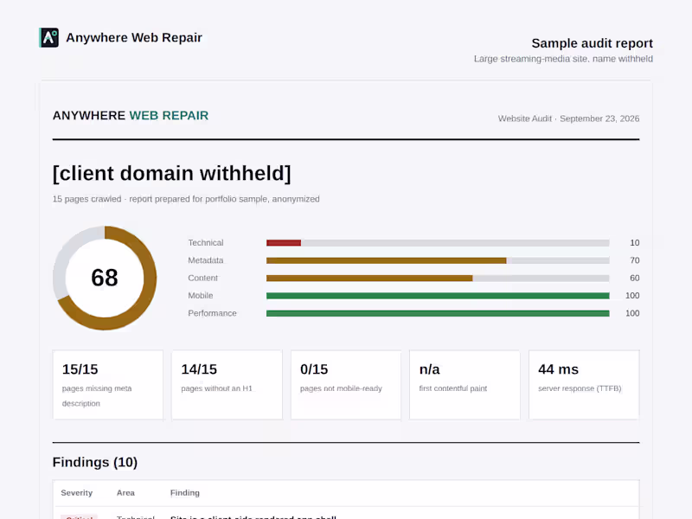The height and width of the screenshot is (519, 692).
Task: Click the Content score value 60
Action: 635,278
